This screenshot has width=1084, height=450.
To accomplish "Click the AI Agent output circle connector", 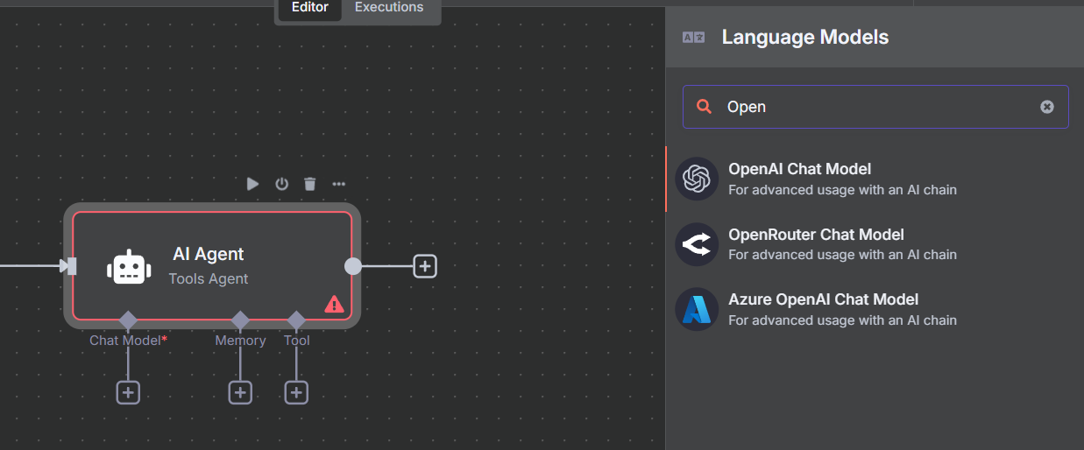I will pyautogui.click(x=352, y=265).
